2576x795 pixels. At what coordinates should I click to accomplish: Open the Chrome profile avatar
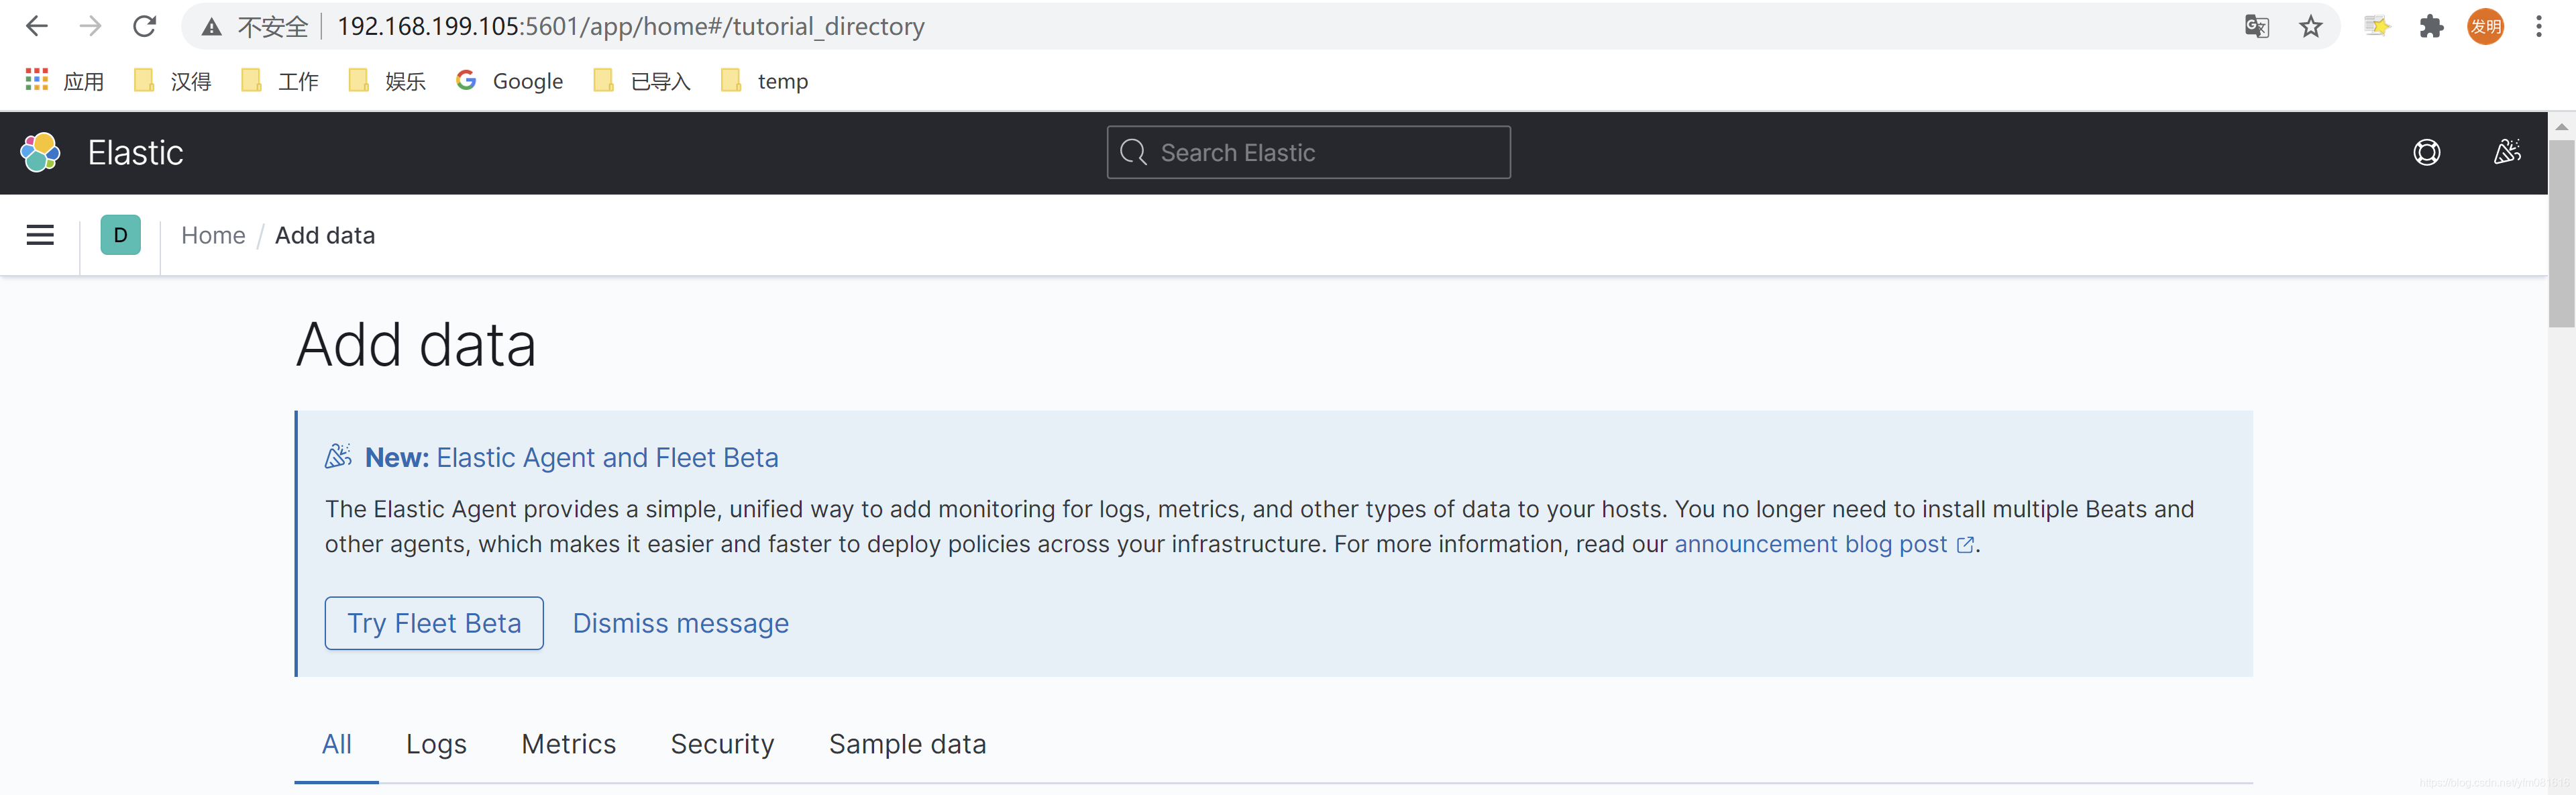coord(2485,26)
